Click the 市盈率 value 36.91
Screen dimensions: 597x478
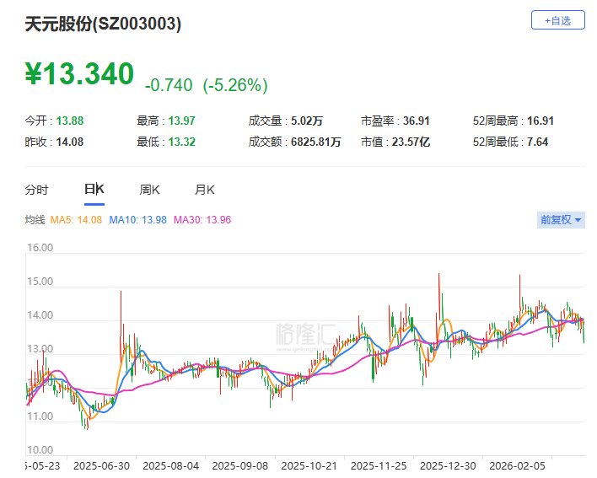[x=414, y=121]
